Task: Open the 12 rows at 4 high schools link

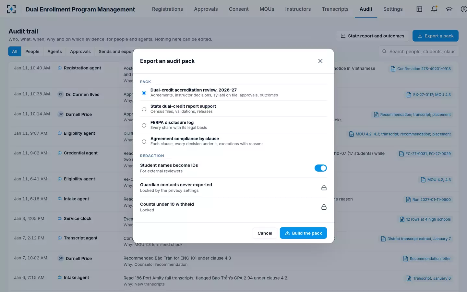Action: point(425,219)
